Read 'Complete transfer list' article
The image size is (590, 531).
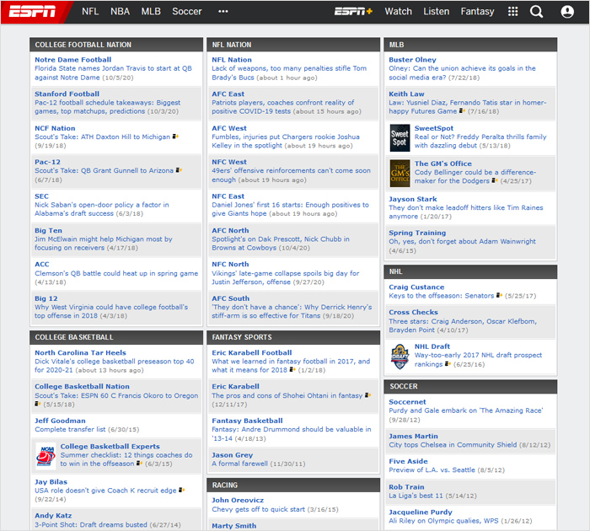(x=70, y=429)
